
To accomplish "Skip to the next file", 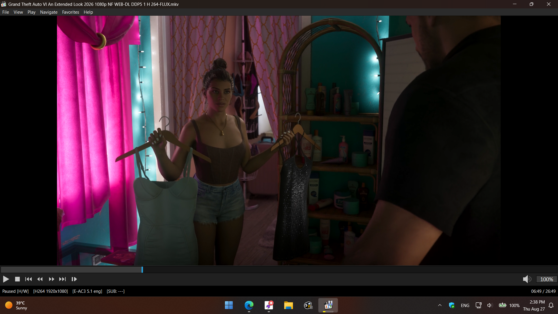I will [62, 279].
